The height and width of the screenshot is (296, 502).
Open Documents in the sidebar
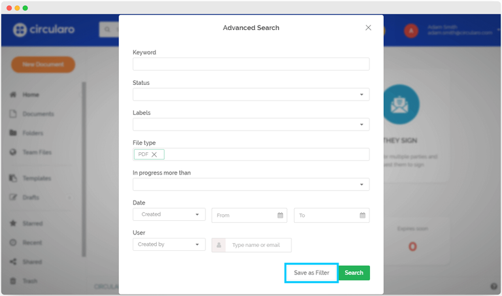[x=38, y=114]
